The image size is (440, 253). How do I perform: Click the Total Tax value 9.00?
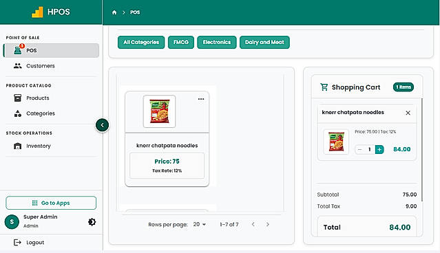411,206
